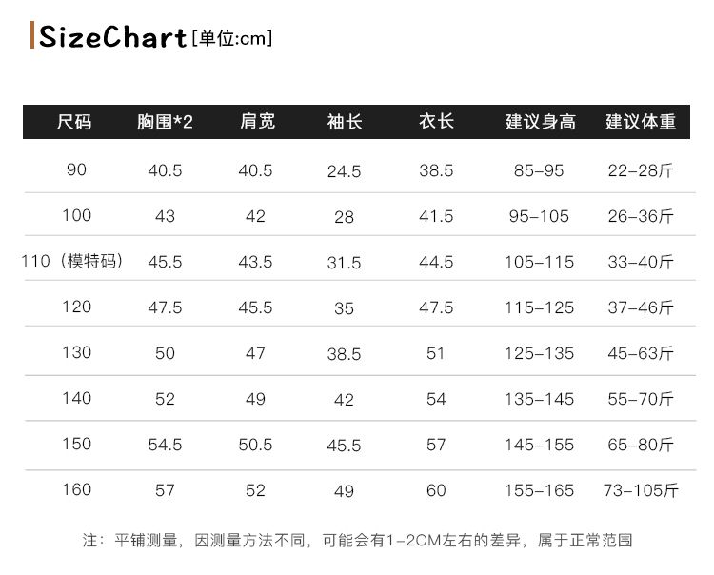Click the 110（模特码）size row label

pyautogui.click(x=72, y=262)
